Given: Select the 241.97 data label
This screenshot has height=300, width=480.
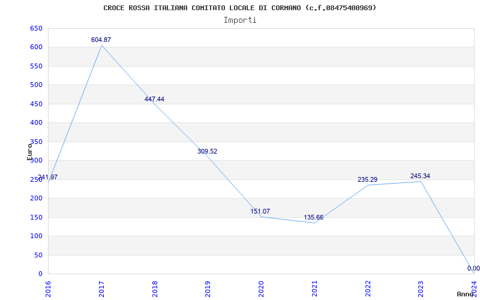Looking at the screenshot, I should (47, 177).
